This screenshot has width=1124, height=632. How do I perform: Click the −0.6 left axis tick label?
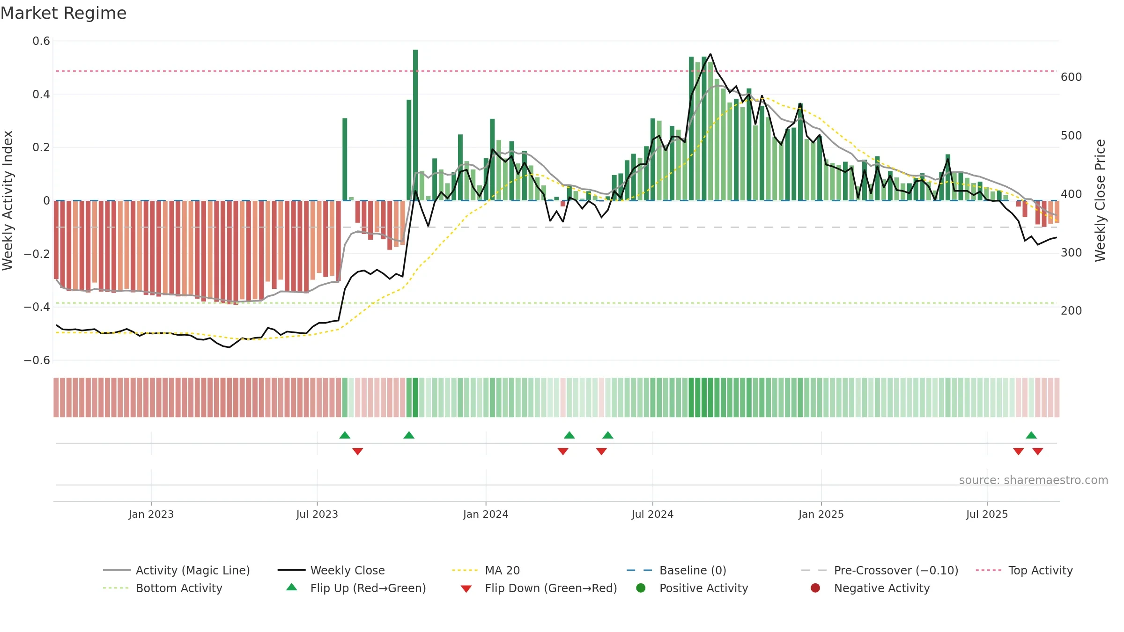(37, 360)
